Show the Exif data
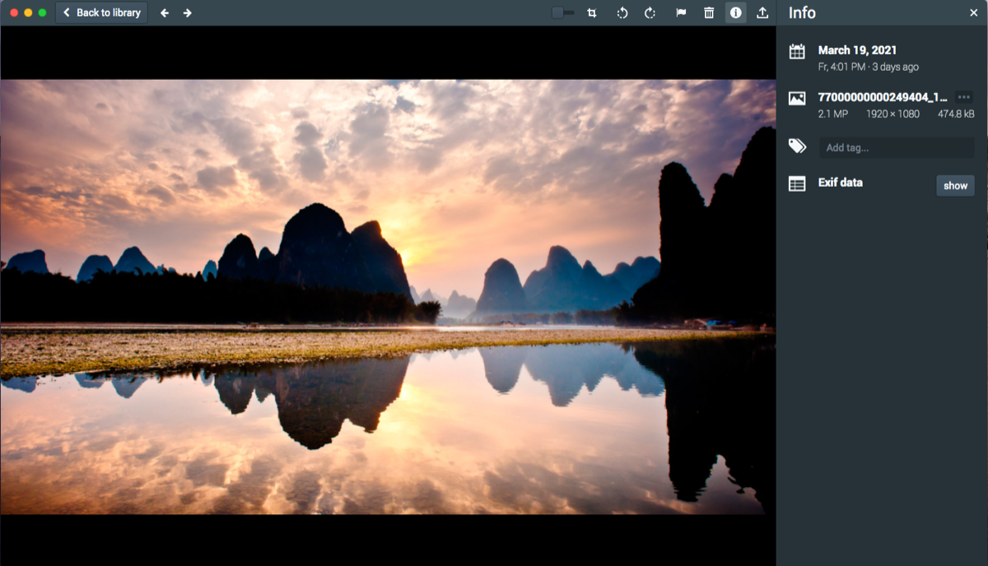This screenshot has width=988, height=566. [x=954, y=185]
